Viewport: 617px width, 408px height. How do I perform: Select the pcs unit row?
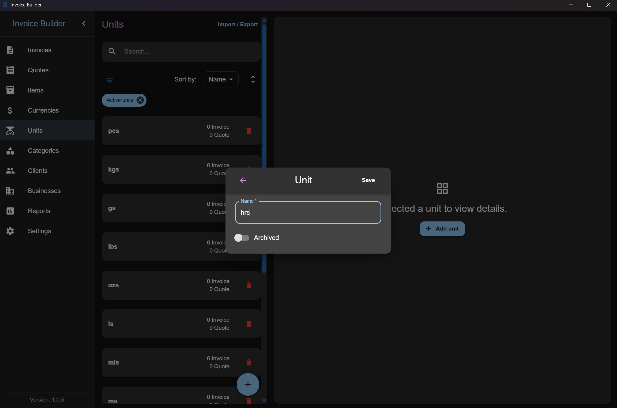click(x=181, y=131)
